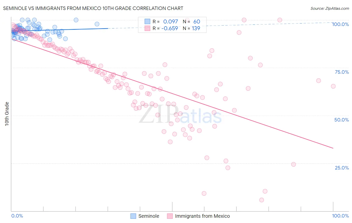Screen dimensions: 352x223
Task: Click the 10th Grade y-axis label
Action: 7,114
